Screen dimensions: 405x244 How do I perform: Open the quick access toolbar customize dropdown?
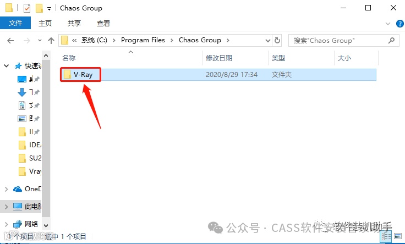coord(49,9)
